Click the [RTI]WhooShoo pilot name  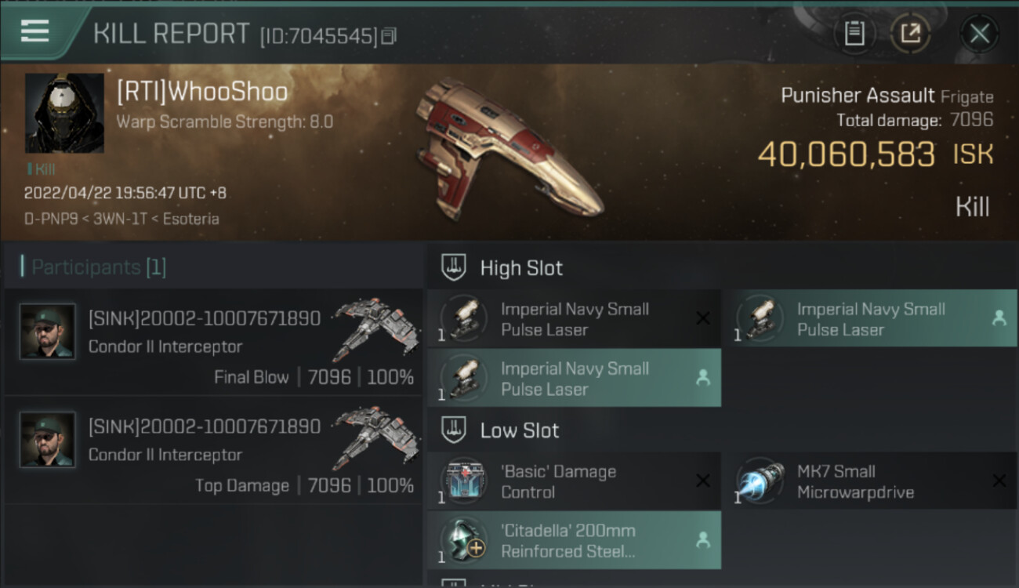(202, 92)
